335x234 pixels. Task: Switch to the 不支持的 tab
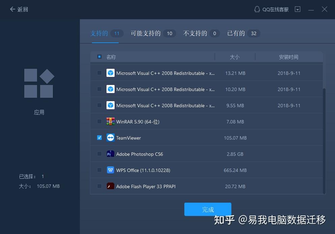pos(201,33)
